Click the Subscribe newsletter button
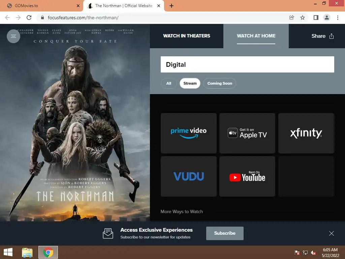345x259 pixels. 225,233
